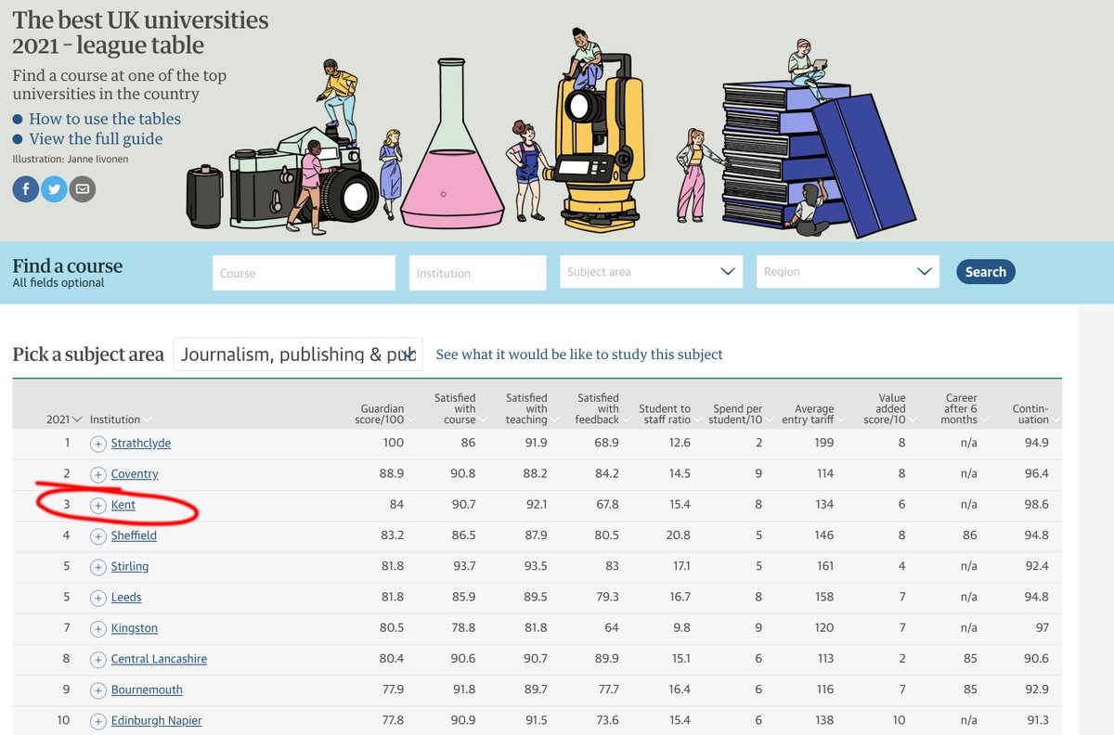The height and width of the screenshot is (735, 1114).
Task: Focus the Course input field
Action: [304, 273]
